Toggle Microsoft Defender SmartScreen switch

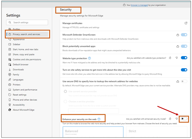point(184,35)
